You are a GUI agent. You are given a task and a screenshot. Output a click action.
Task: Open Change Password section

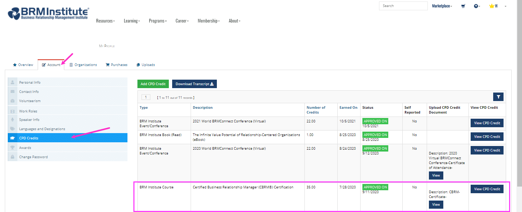(x=68, y=157)
